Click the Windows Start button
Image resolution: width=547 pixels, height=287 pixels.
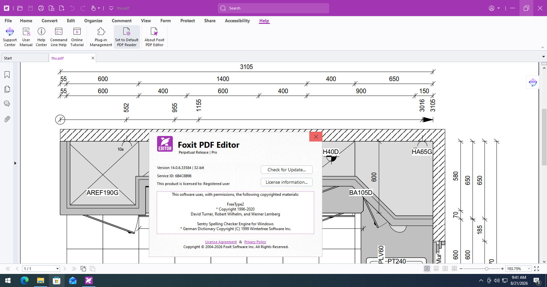click(8, 280)
